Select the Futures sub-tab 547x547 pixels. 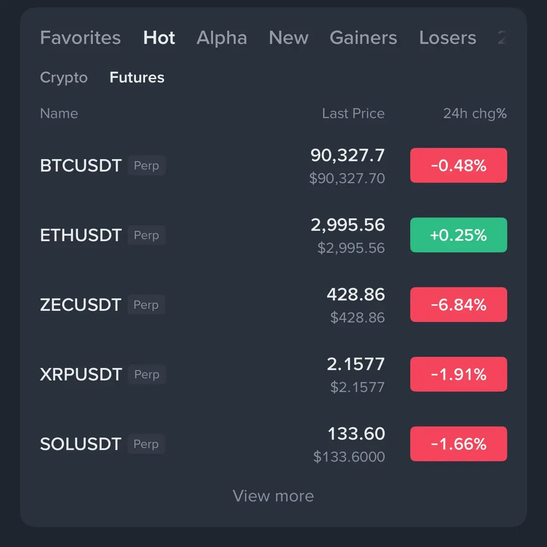coord(137,77)
